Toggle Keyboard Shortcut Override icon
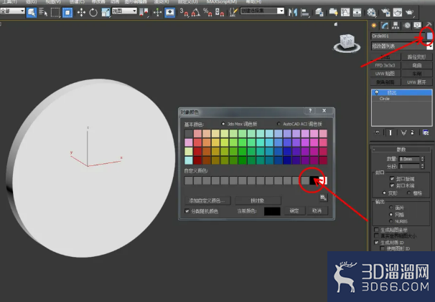The image size is (435, 302). pos(170,12)
